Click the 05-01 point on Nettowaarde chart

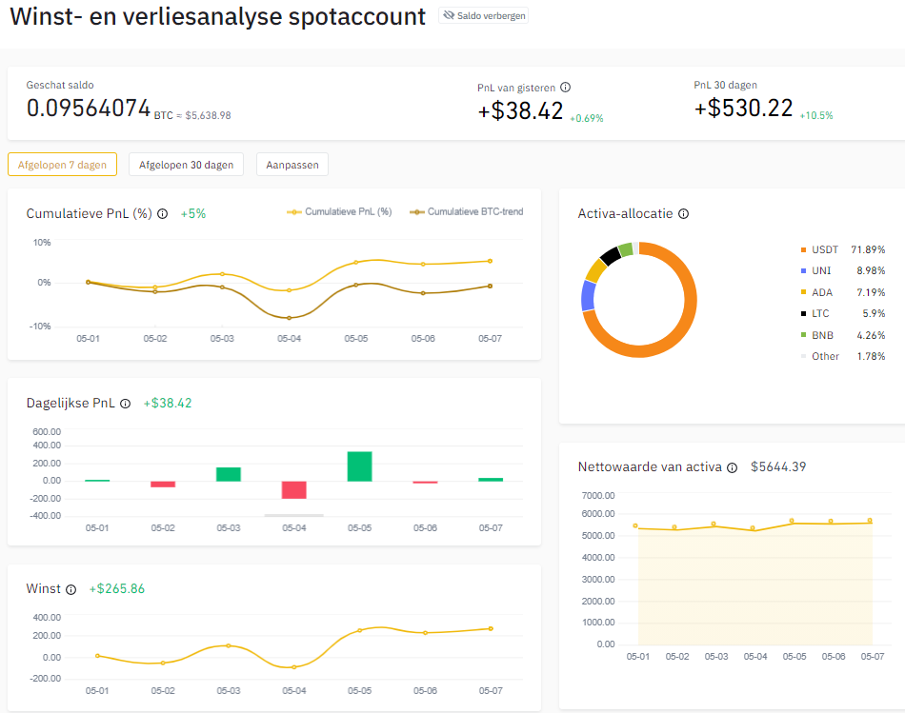point(635,525)
